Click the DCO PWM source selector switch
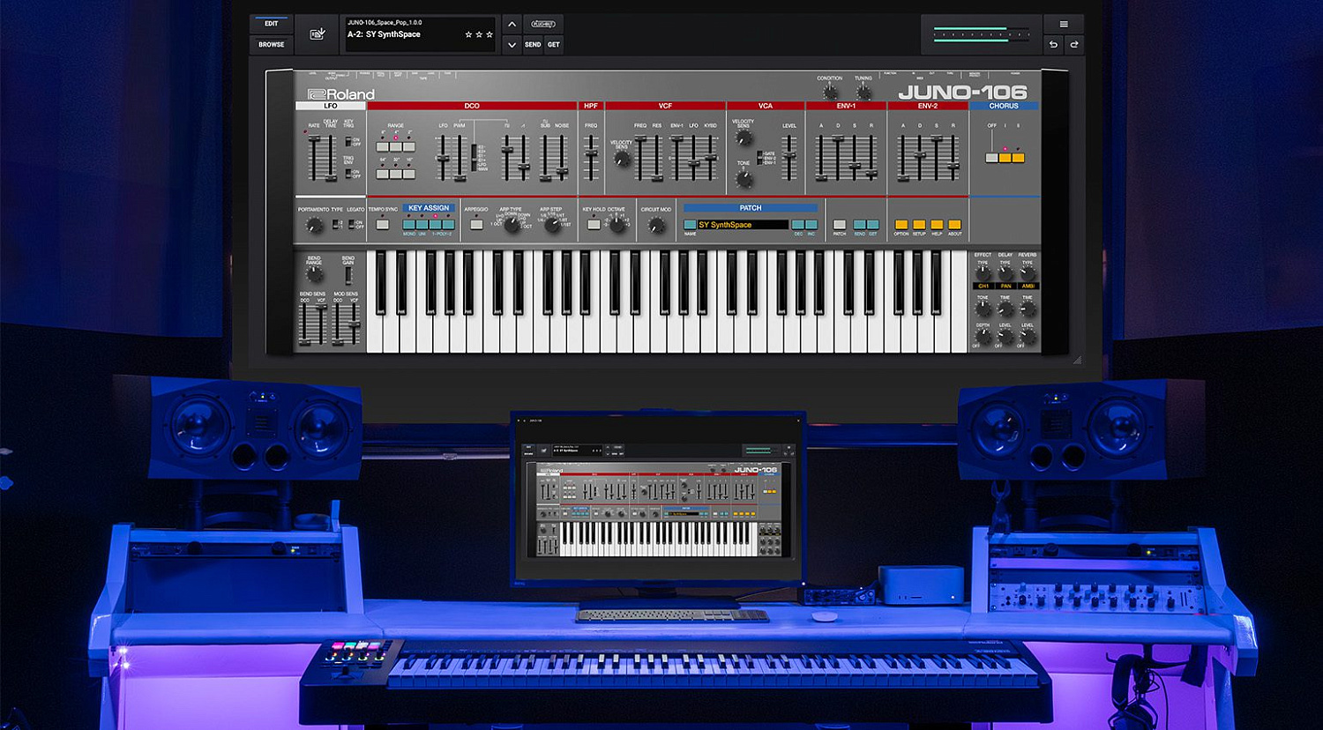 [x=474, y=158]
